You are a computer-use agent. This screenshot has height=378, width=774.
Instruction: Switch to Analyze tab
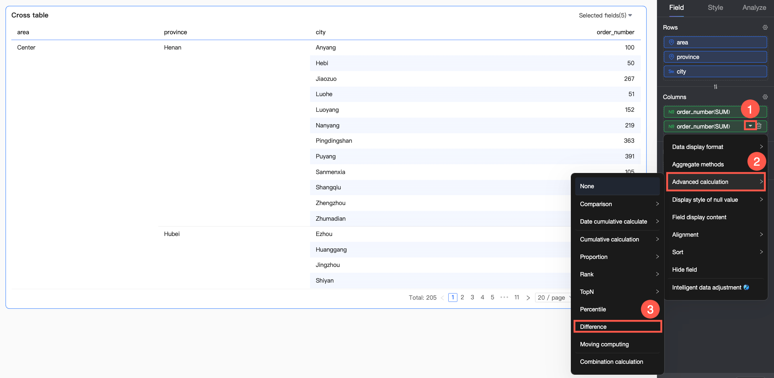click(754, 8)
